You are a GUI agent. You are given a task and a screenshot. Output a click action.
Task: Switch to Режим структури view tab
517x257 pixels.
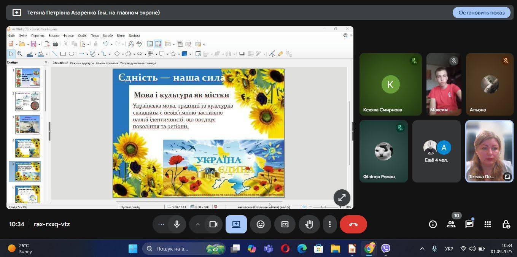(x=82, y=63)
